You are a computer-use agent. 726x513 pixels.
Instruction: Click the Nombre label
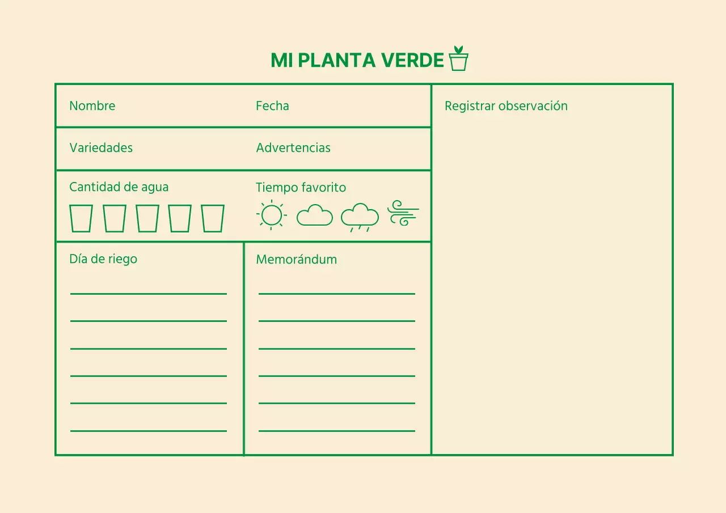point(92,105)
